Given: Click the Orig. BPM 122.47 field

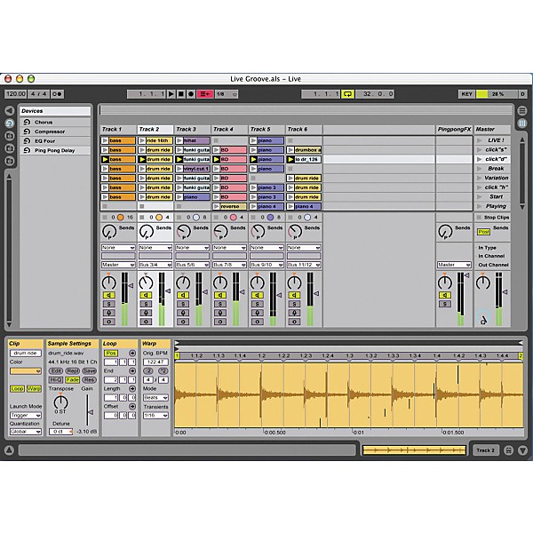Looking at the screenshot, I should [155, 362].
